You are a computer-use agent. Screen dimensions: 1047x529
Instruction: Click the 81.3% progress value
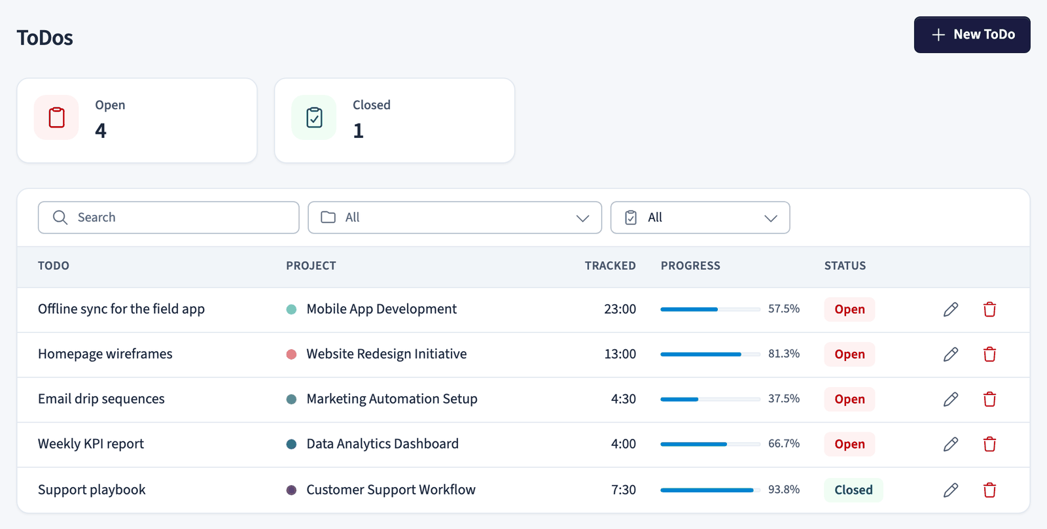coord(784,354)
